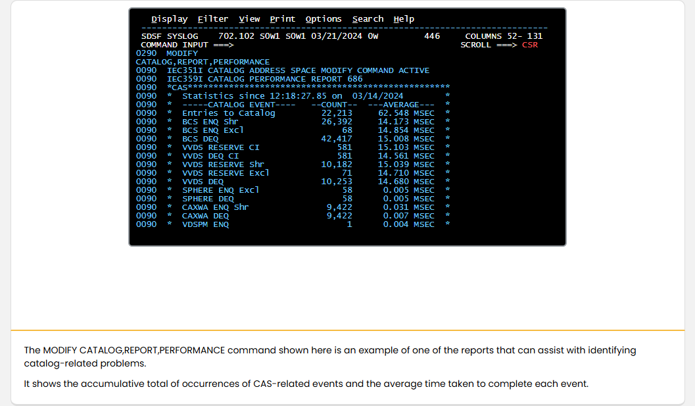Click the terminal screenshot image
Image resolution: width=695 pixels, height=406 pixels.
point(347,127)
